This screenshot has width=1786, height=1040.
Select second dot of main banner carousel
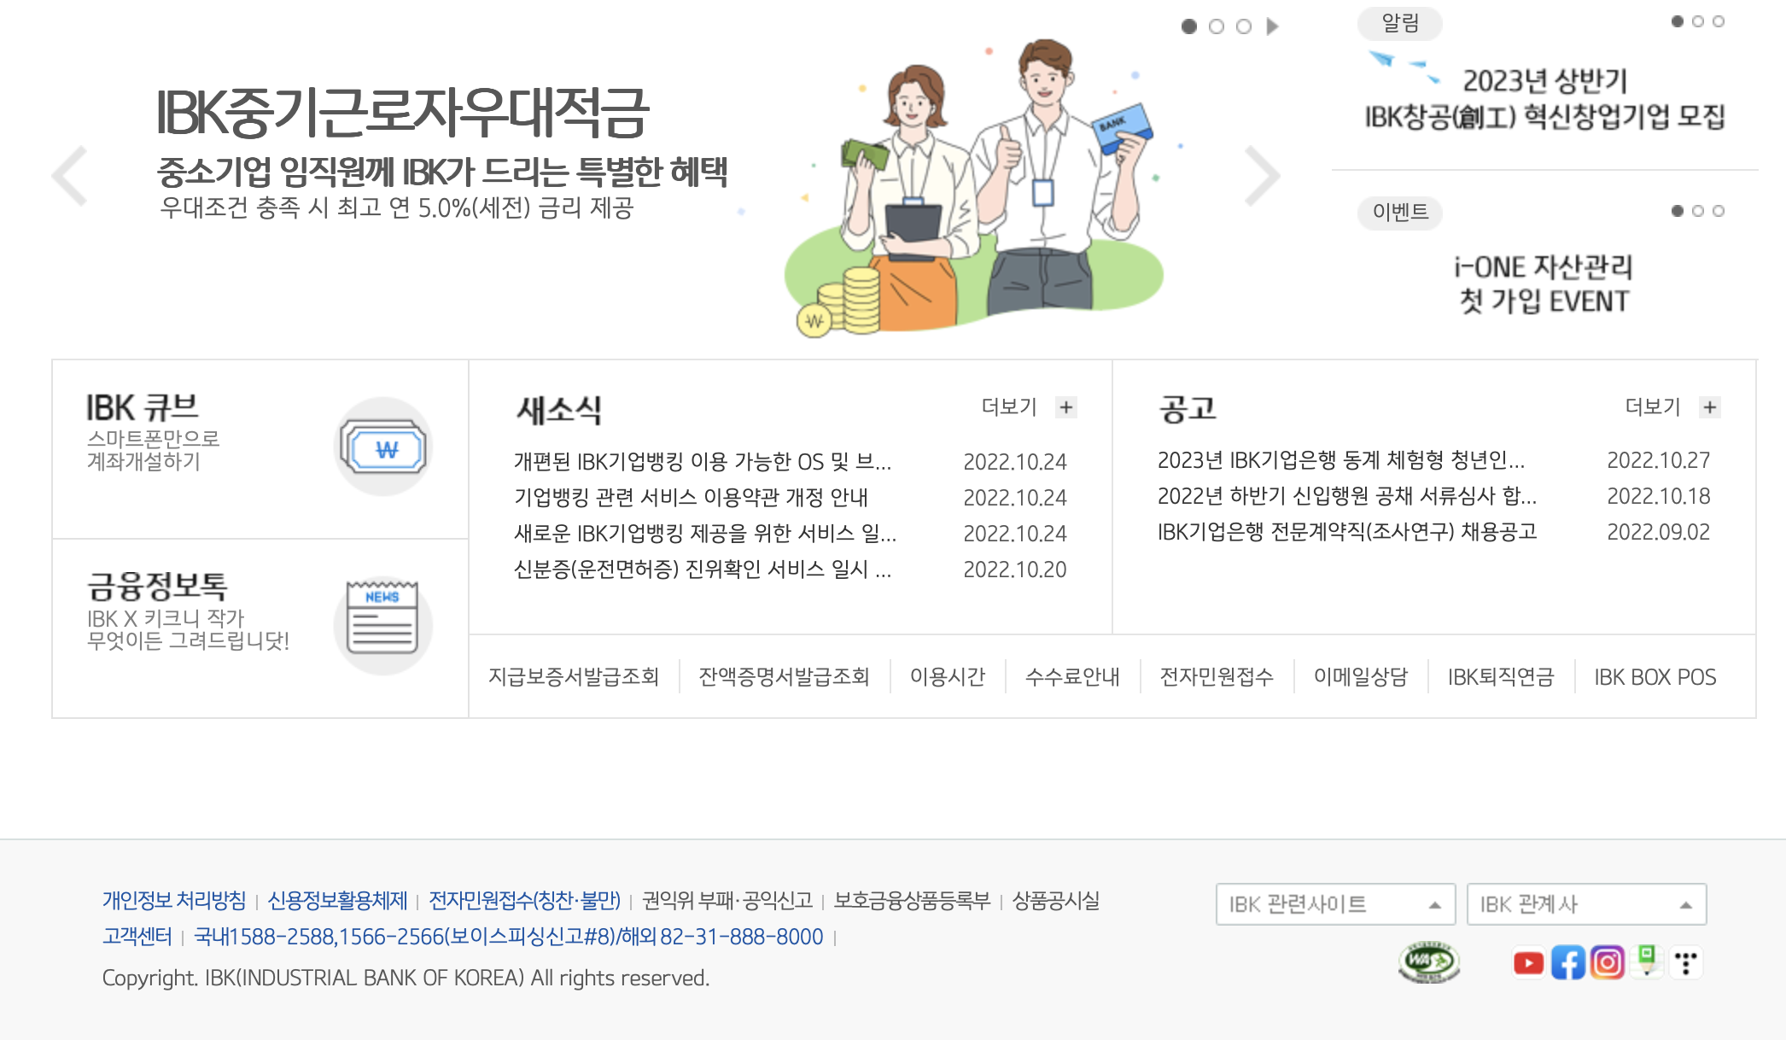click(x=1217, y=26)
